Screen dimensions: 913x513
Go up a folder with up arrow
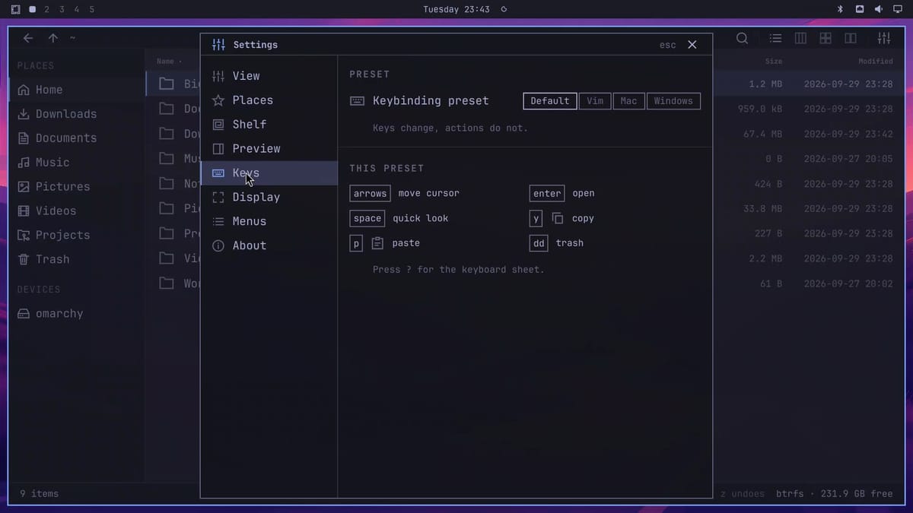[52, 38]
